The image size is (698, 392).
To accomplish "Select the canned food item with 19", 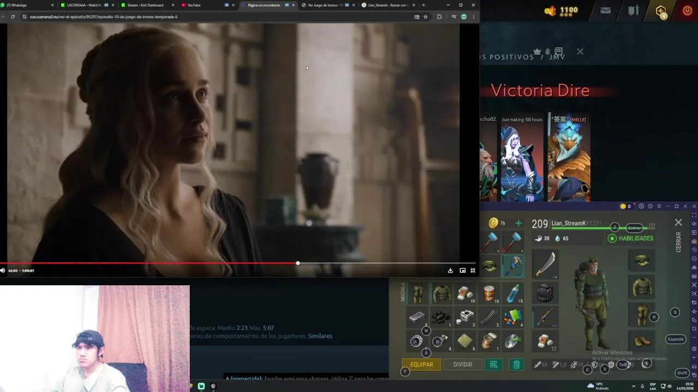I will pyautogui.click(x=489, y=293).
